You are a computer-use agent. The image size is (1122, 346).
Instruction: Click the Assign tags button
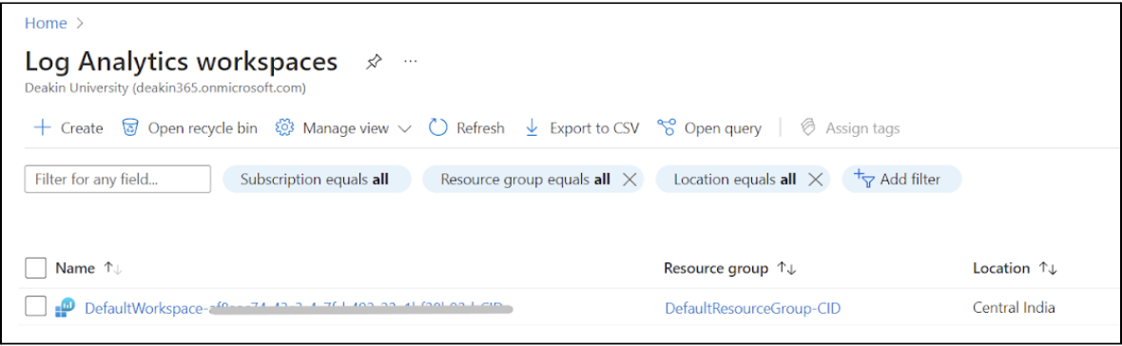(849, 128)
